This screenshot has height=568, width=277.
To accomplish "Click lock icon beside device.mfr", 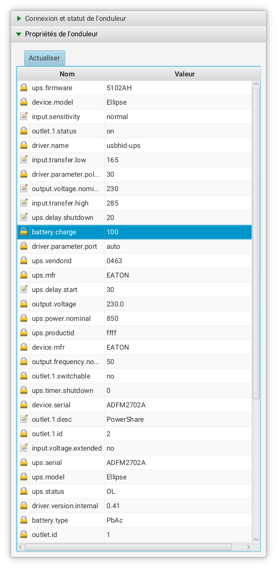I will (x=24, y=348).
